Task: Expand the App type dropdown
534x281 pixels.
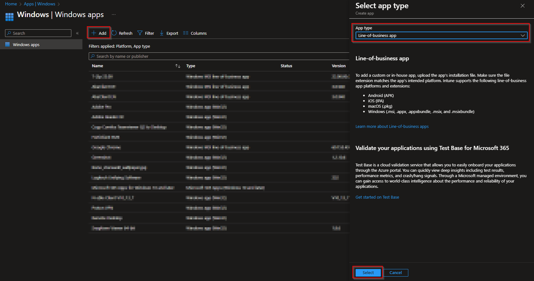Action: click(x=441, y=36)
